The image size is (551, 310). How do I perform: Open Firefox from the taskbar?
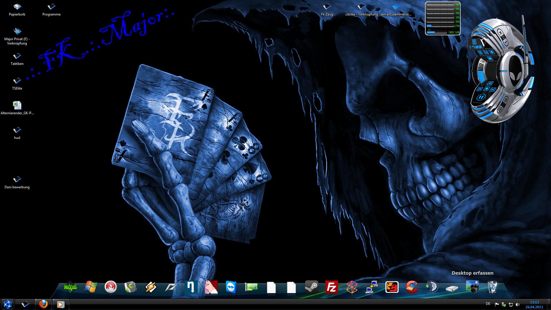(x=43, y=304)
